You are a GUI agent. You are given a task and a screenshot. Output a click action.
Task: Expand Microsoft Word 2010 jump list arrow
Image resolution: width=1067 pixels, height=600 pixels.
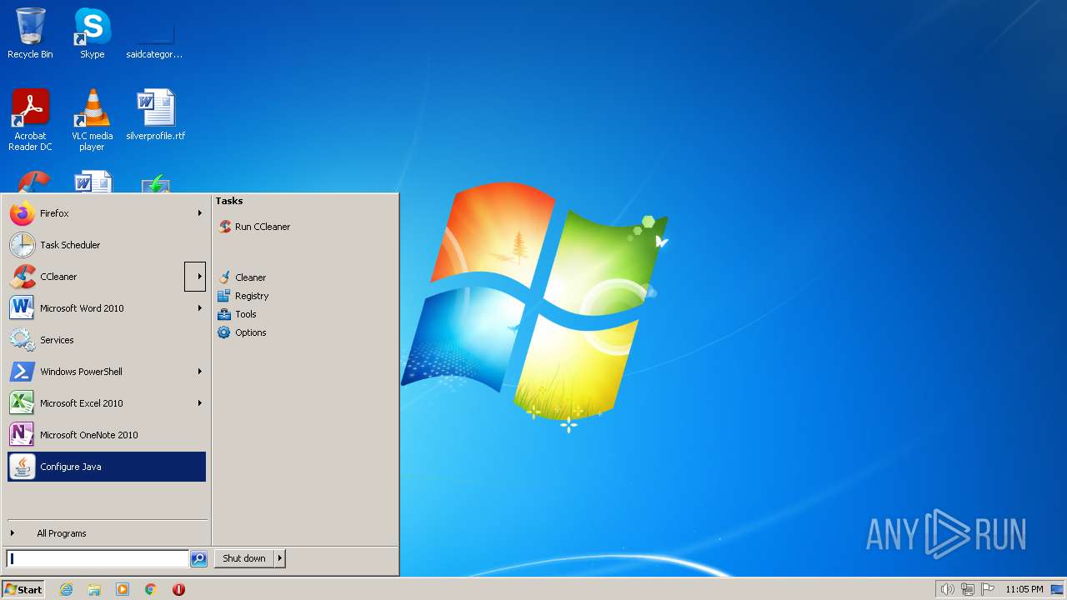(x=199, y=308)
